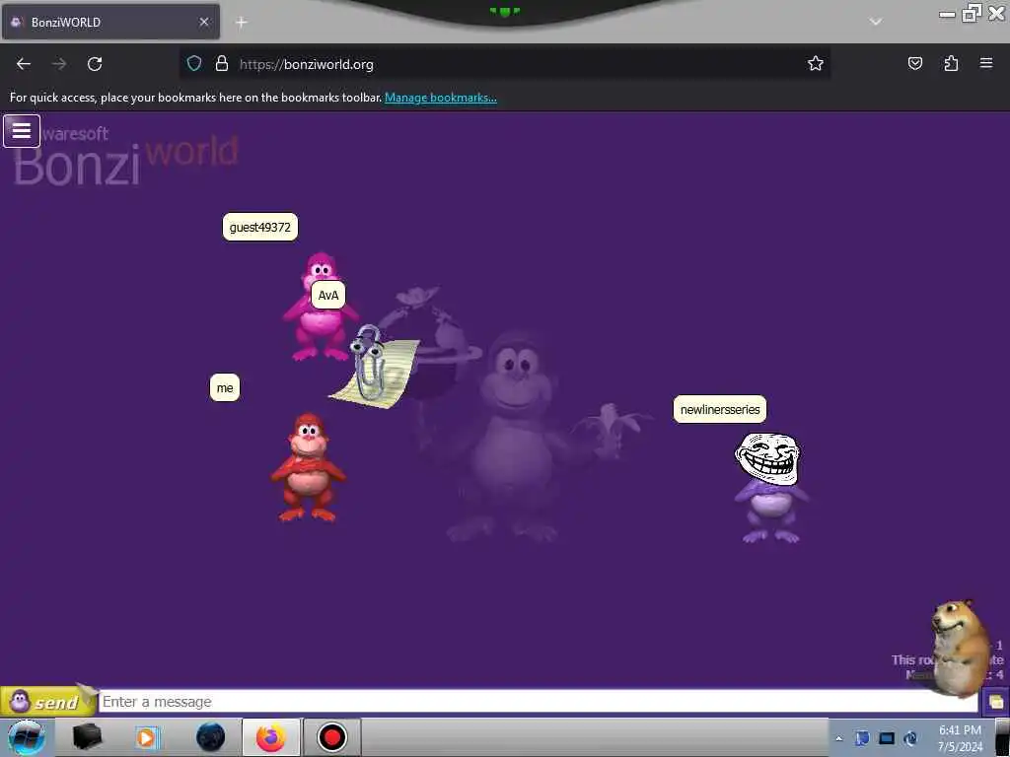
Task: Open the dark globe taskbar icon
Action: pos(211,737)
